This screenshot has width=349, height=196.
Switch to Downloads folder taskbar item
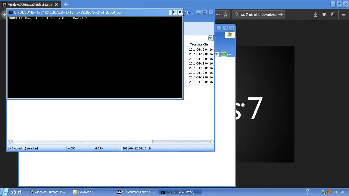click(x=91, y=192)
